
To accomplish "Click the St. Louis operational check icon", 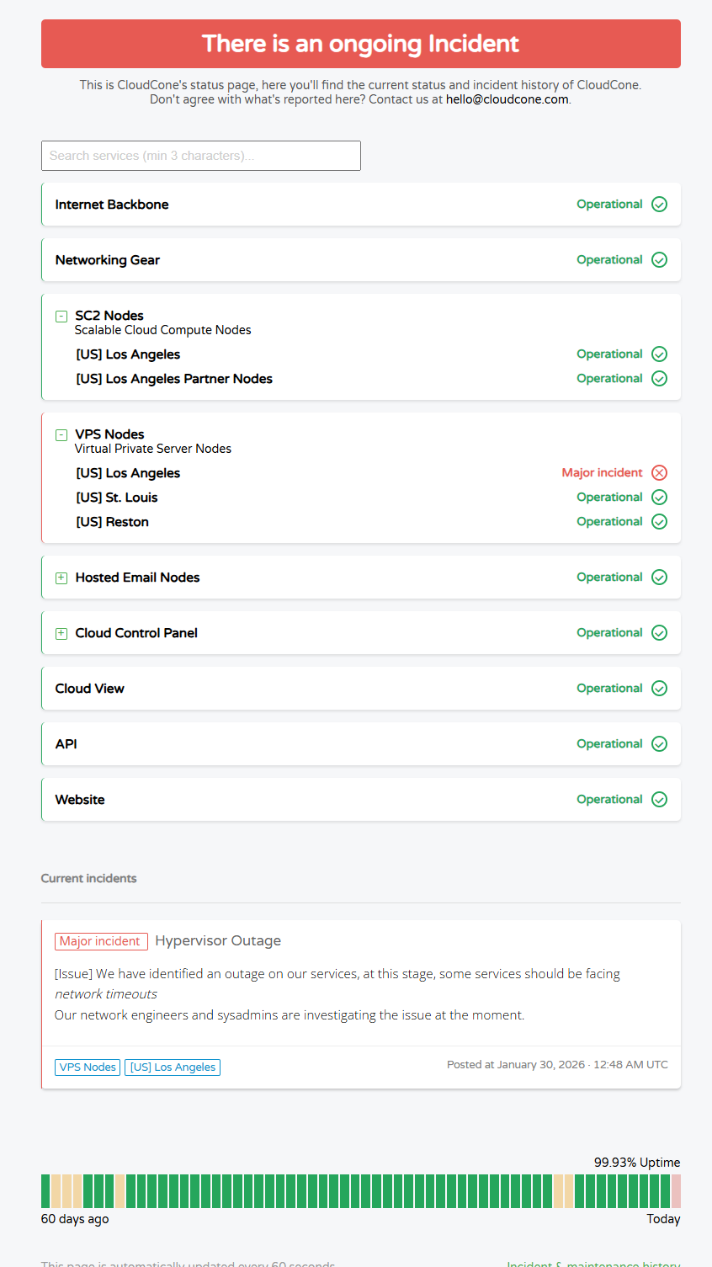I will (x=660, y=498).
